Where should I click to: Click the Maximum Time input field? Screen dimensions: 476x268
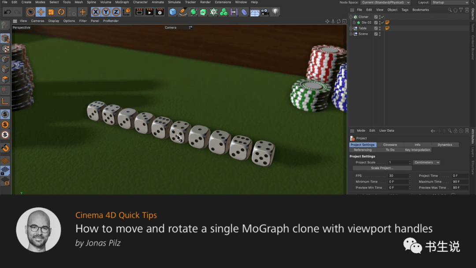coord(460,182)
